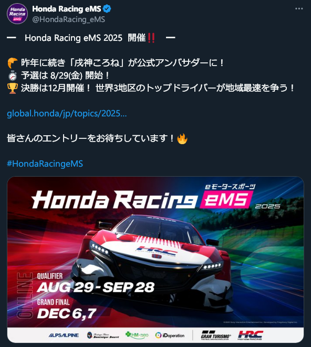Click the Honda Racing eMS display name
This screenshot has width=311, height=347.
pyautogui.click(x=67, y=9)
